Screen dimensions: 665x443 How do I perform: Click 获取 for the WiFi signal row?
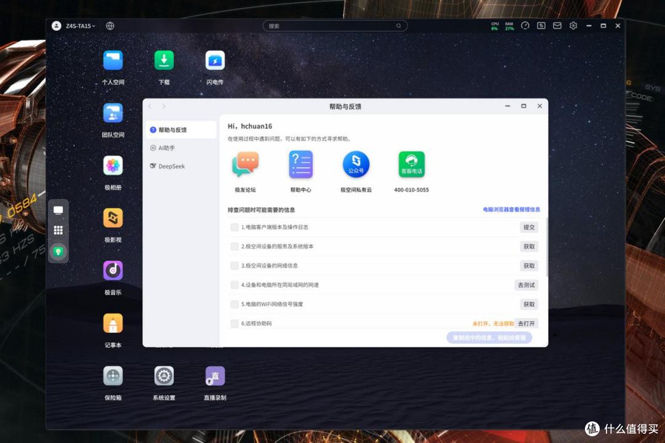pos(529,304)
